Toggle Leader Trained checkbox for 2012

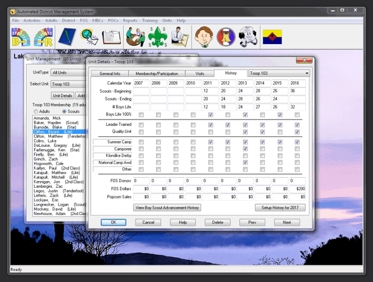coord(228,125)
